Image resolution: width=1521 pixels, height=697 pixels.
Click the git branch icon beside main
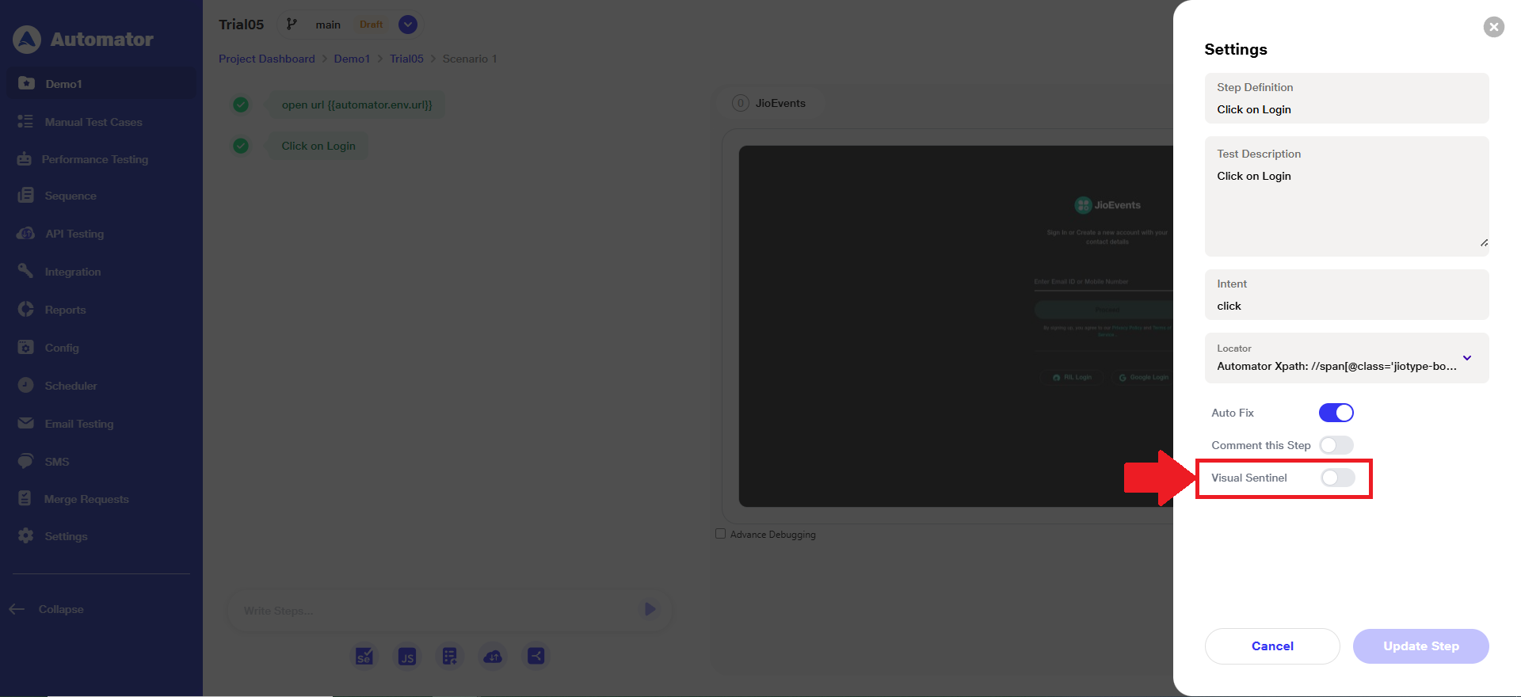[292, 25]
